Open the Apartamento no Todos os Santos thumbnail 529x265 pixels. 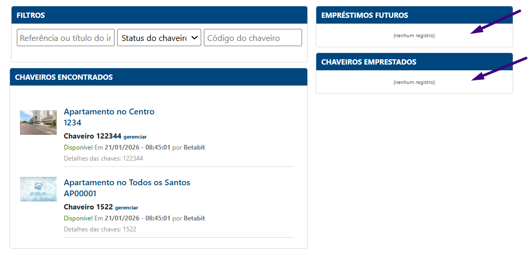(x=38, y=189)
